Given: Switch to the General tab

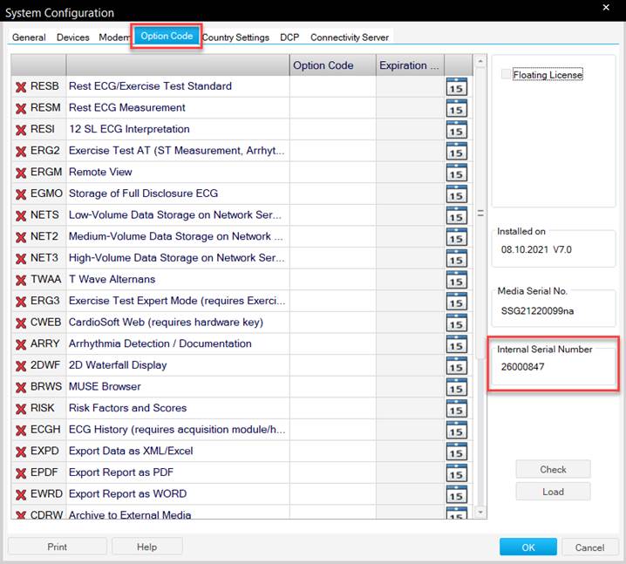Looking at the screenshot, I should pos(29,37).
